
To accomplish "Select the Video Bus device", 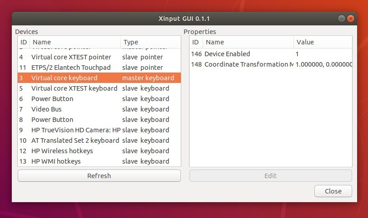I will 99,109.
